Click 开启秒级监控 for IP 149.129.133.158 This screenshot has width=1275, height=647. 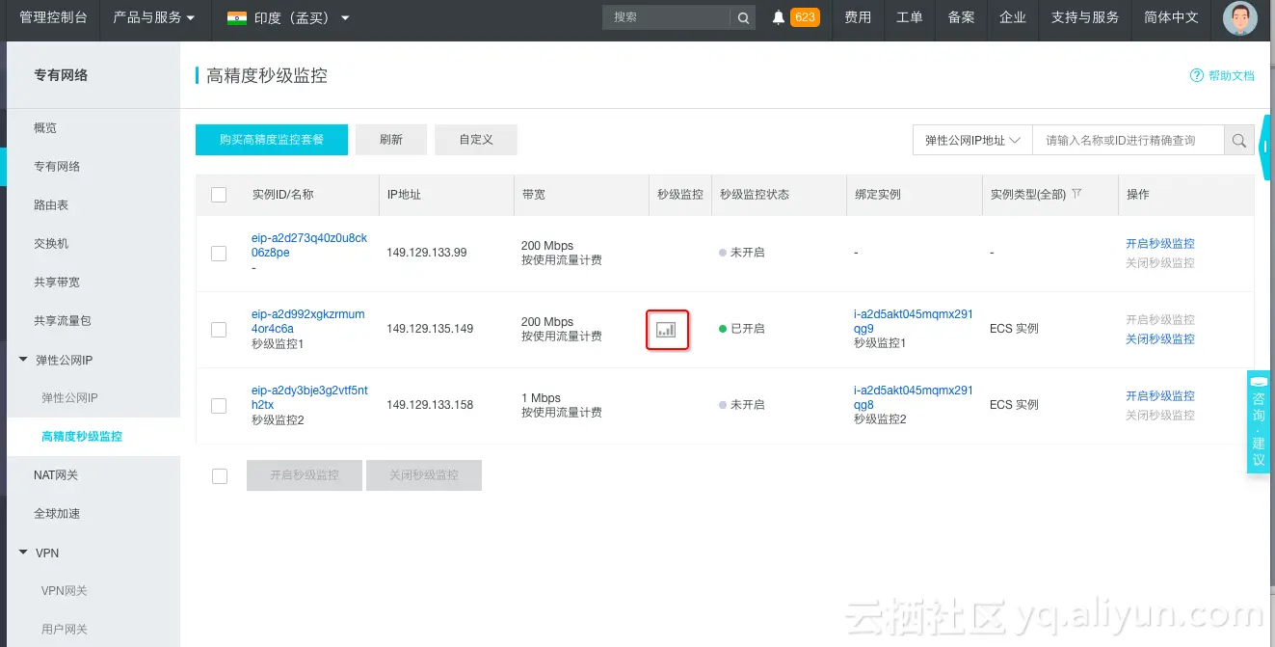tap(1160, 395)
